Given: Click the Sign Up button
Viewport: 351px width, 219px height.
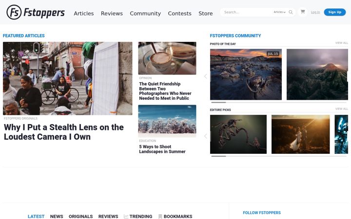Looking at the screenshot, I should (334, 12).
